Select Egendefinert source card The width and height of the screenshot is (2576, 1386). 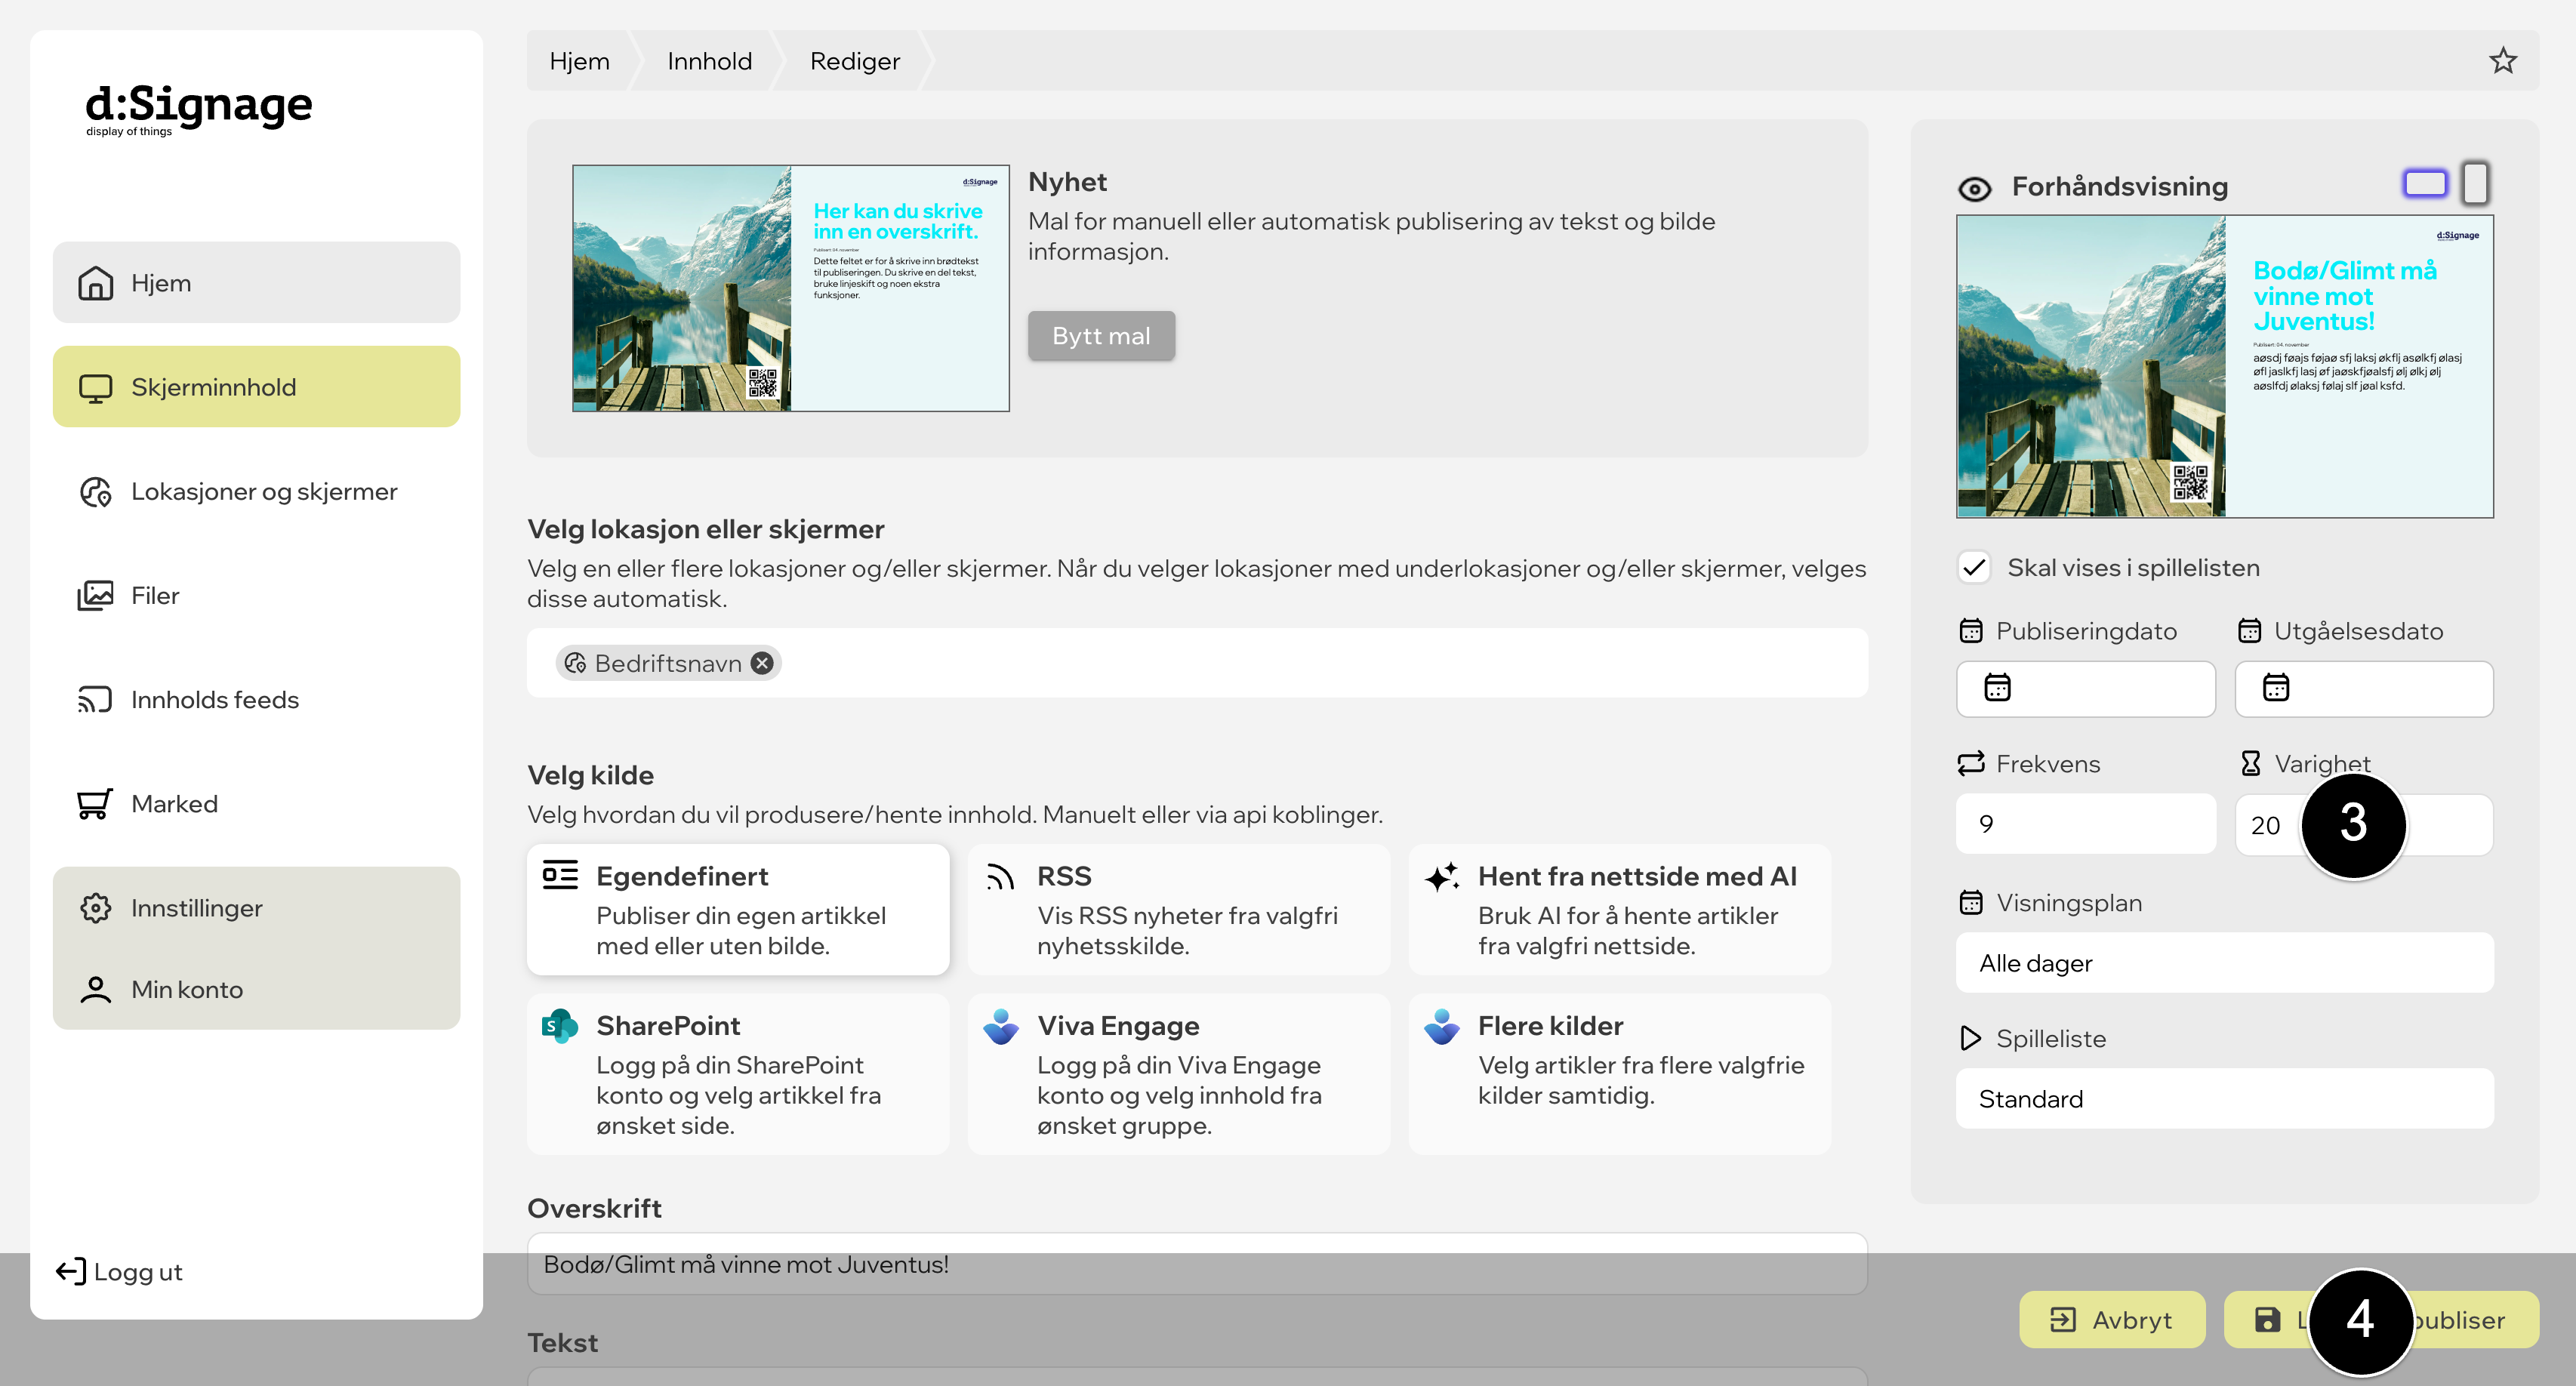click(x=738, y=910)
